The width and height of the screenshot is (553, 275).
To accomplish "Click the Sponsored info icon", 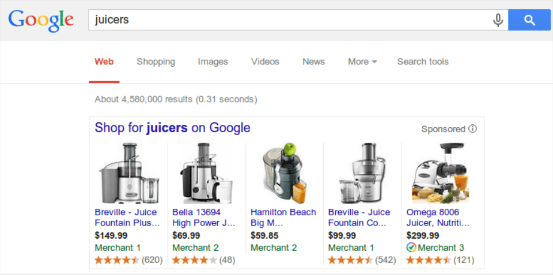I will tap(473, 129).
